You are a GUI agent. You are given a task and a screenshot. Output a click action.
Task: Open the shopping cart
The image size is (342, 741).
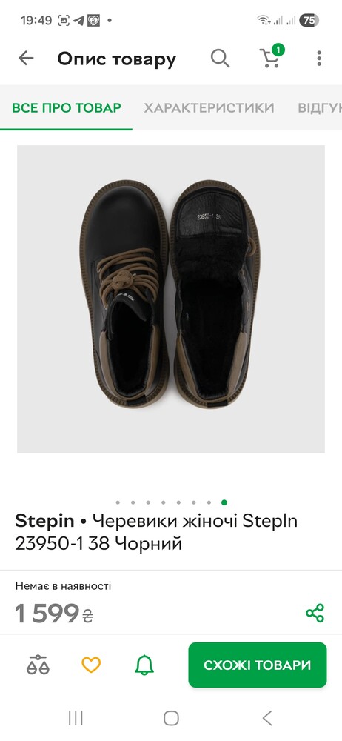(x=272, y=57)
